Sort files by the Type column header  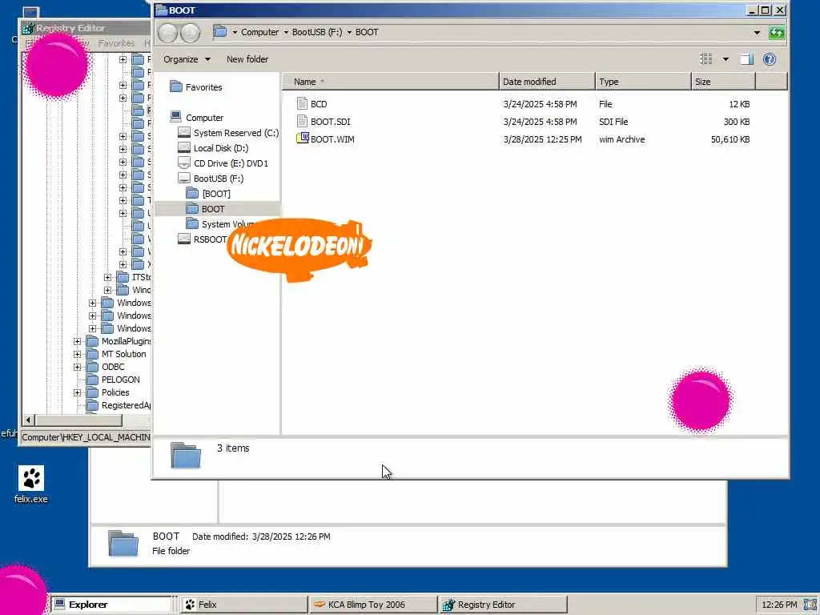[x=643, y=82]
